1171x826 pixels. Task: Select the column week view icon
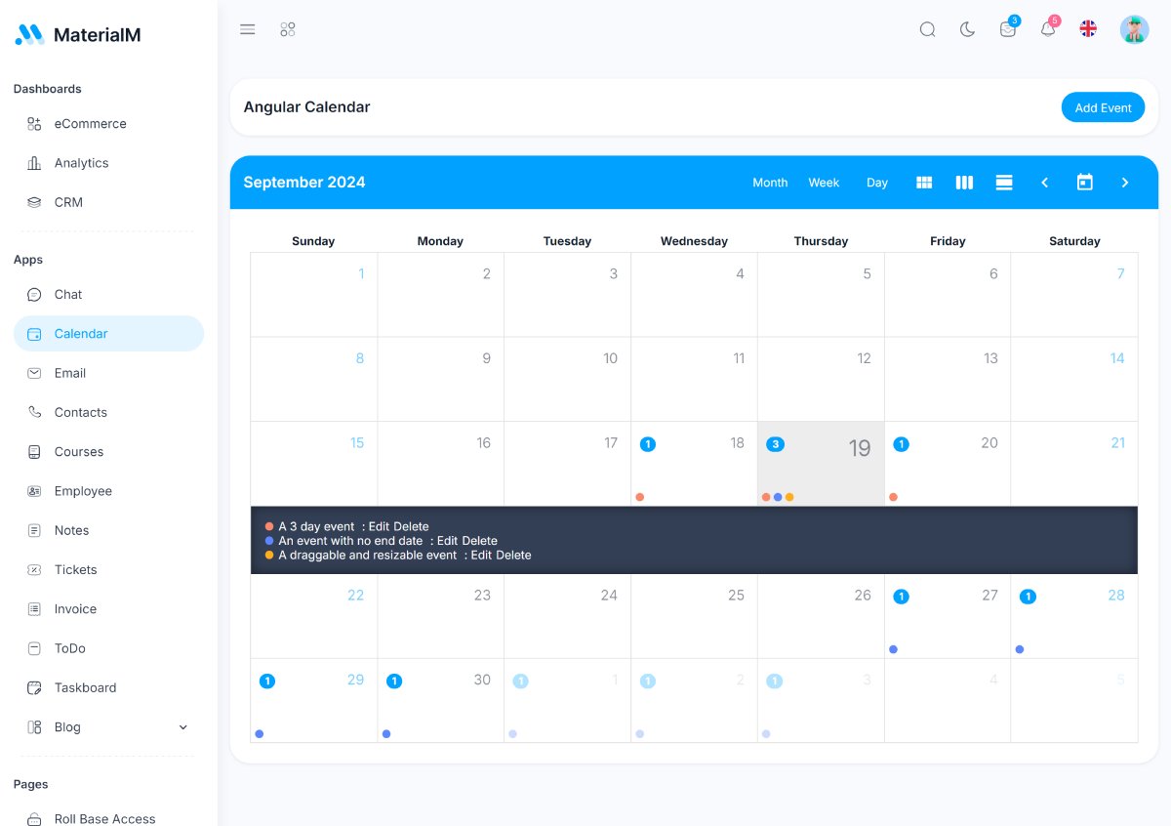pyautogui.click(x=964, y=183)
